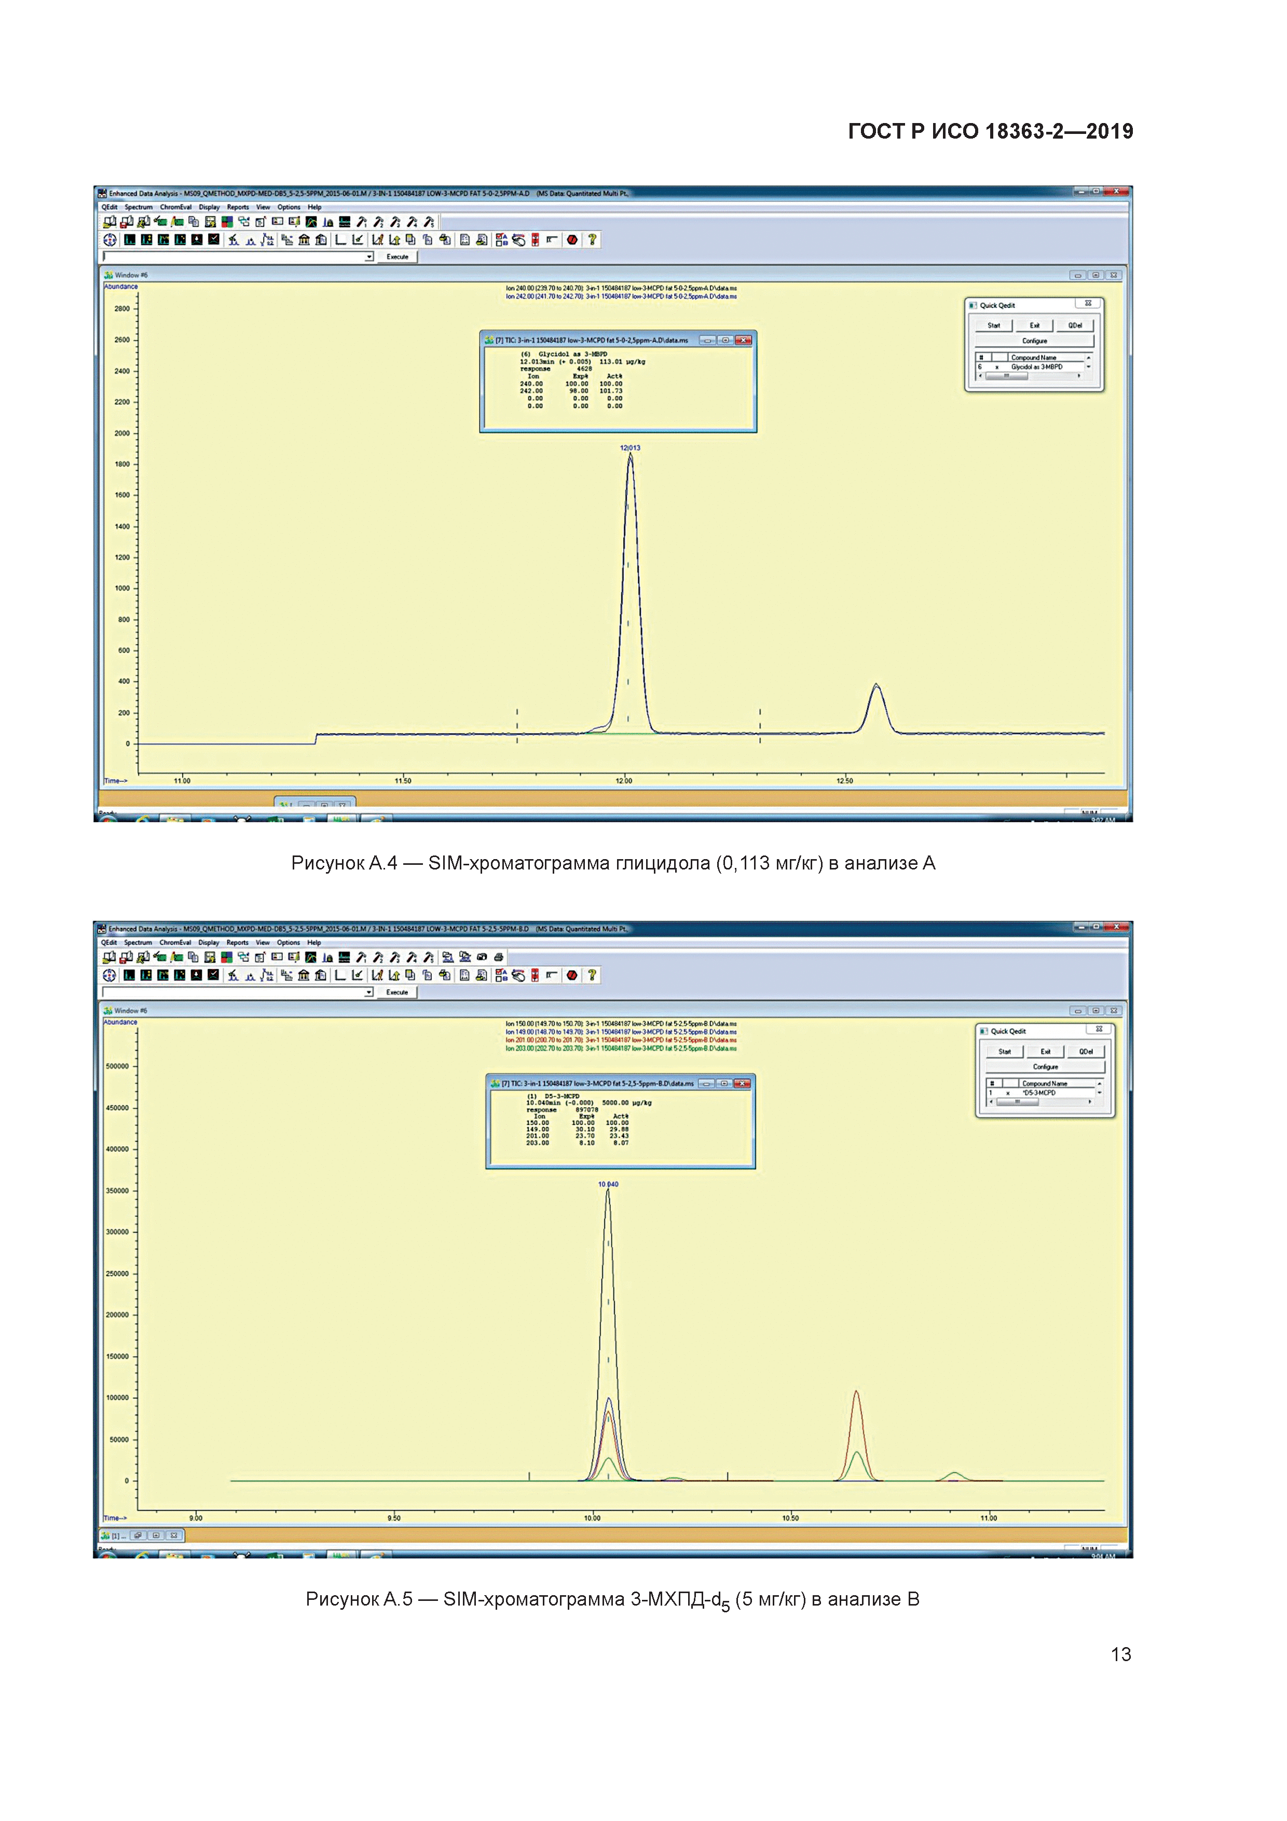Image resolution: width=1287 pixels, height=1821 pixels.
Task: Select the D5-3-MCPD compound row in Quick Qedit
Action: pyautogui.click(x=1039, y=1093)
